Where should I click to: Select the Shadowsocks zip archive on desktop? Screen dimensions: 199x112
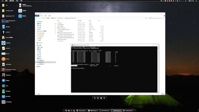[x=3, y=70]
